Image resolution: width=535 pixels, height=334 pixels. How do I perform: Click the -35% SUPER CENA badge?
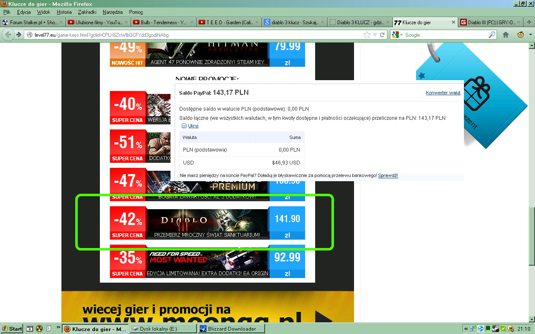(127, 261)
